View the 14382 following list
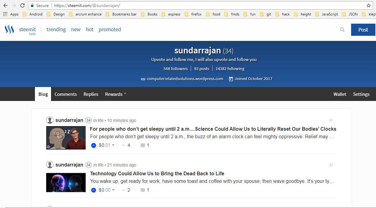376x208 pixels. point(230,69)
